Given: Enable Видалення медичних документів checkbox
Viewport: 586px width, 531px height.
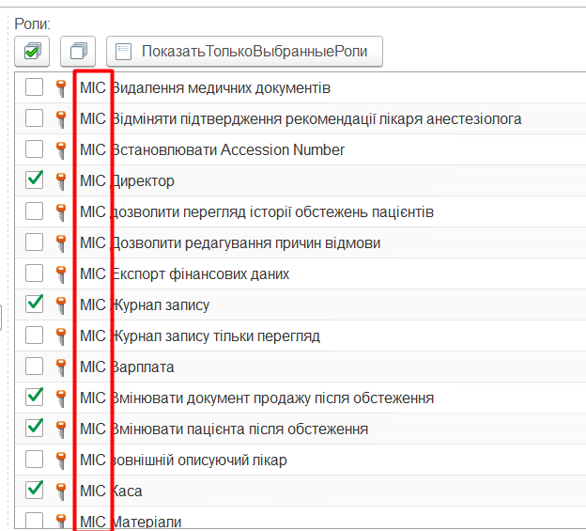Looking at the screenshot, I should pyautogui.click(x=35, y=88).
